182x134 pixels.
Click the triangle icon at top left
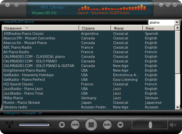8,5
